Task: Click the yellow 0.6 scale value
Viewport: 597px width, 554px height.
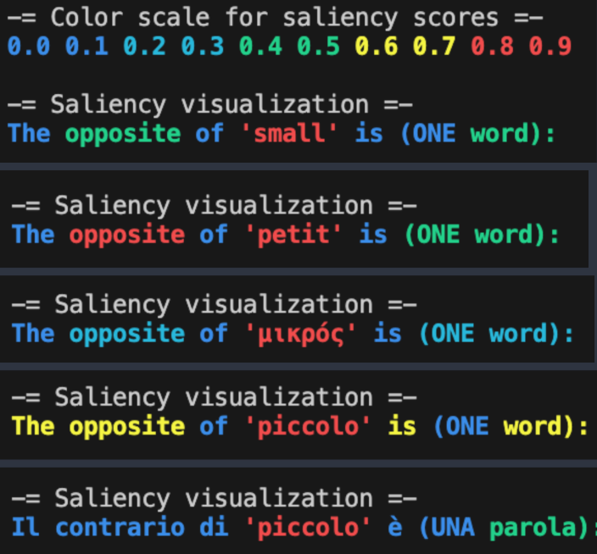Action: click(377, 47)
